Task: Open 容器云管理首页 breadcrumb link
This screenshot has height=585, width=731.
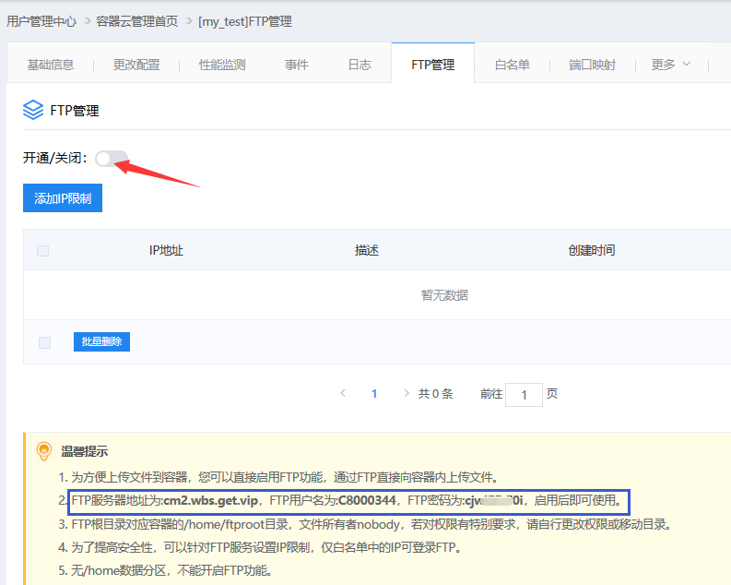Action: point(138,20)
